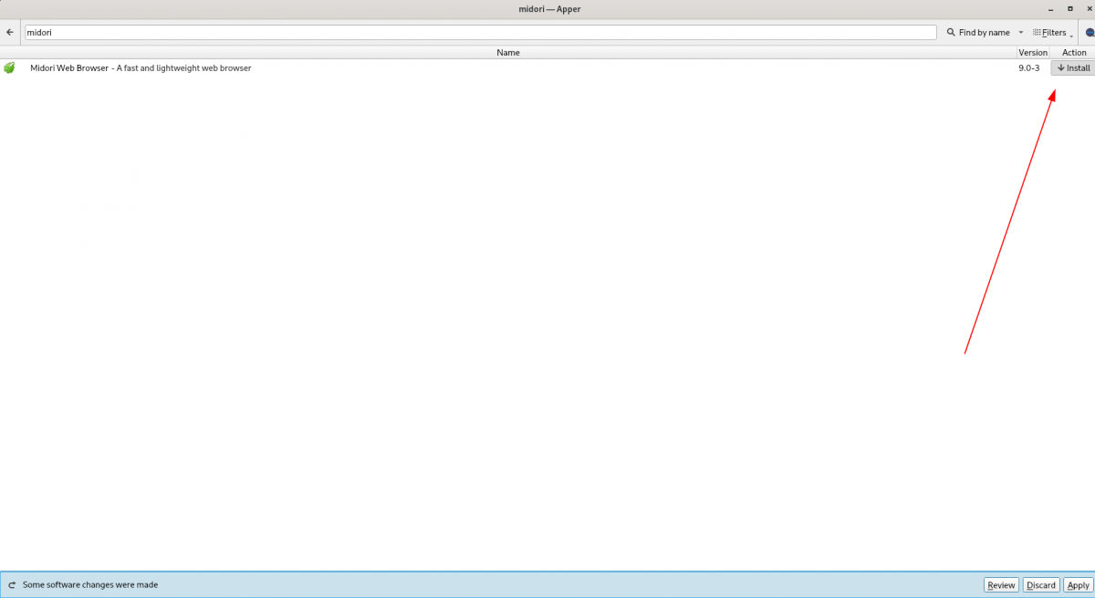
Task: Minimize the Apper window
Action: (1051, 8)
